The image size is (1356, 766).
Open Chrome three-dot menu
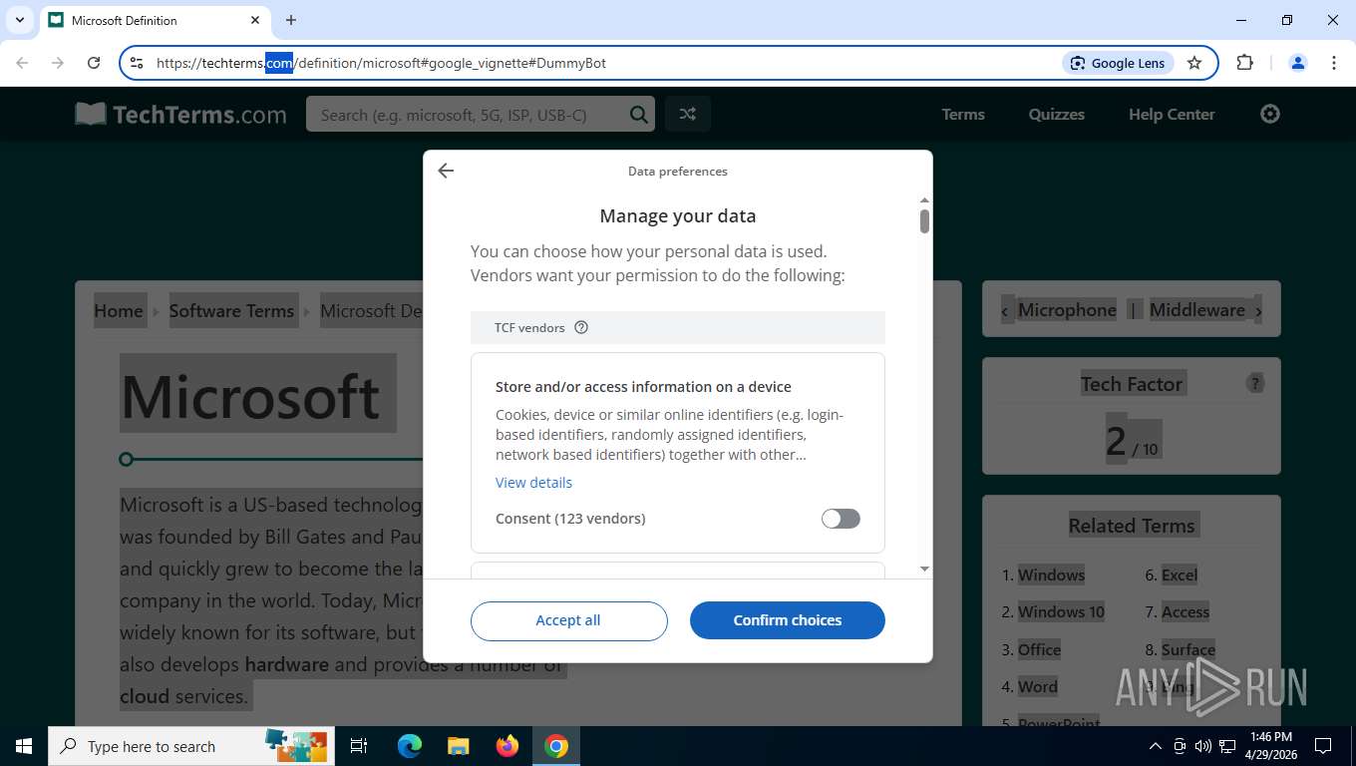click(1334, 63)
